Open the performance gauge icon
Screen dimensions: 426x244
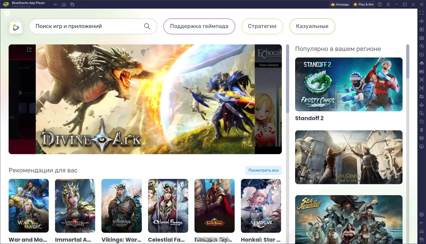(422, 147)
